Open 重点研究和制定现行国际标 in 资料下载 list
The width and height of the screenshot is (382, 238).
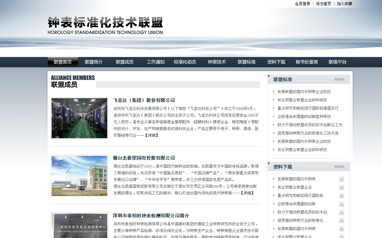[302, 196]
